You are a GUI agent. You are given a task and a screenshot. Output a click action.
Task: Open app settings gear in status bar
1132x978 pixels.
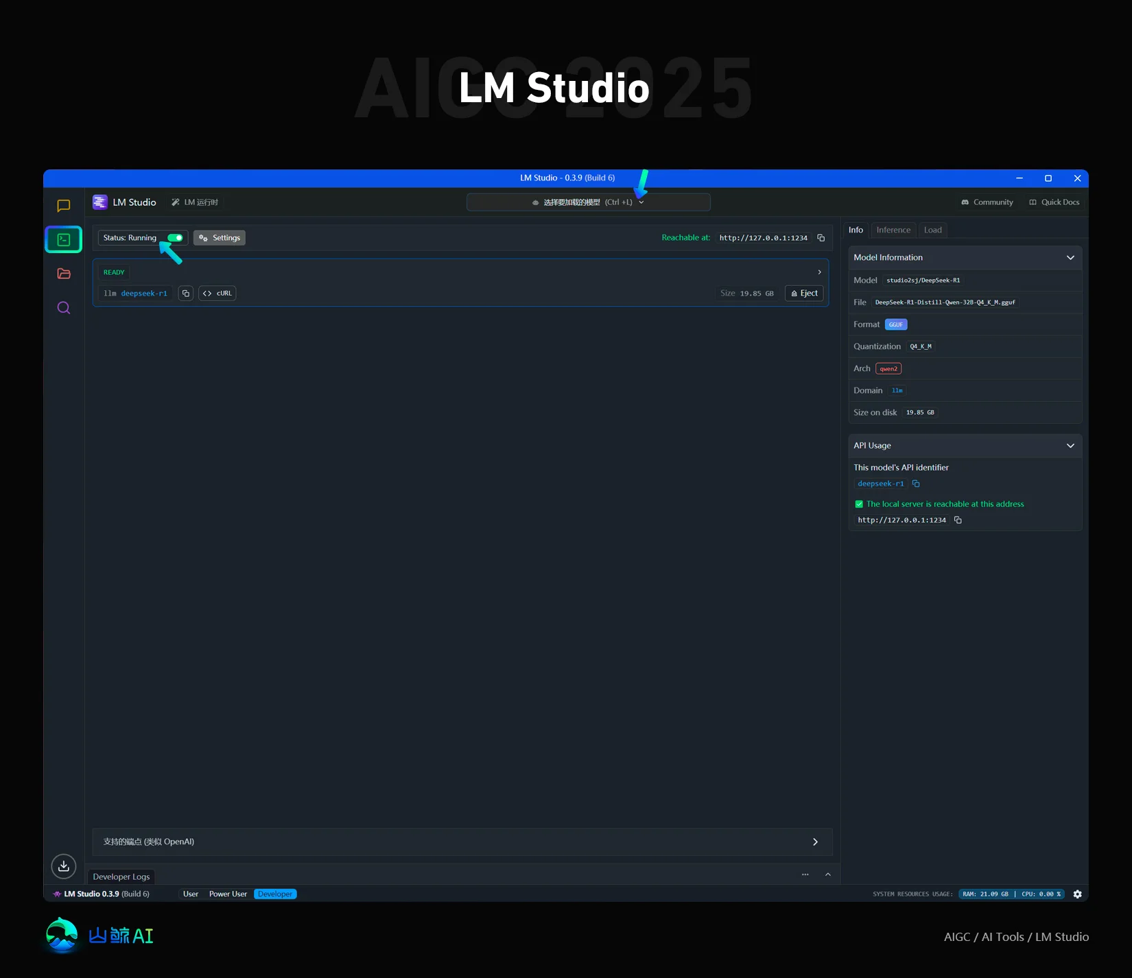(x=1078, y=894)
